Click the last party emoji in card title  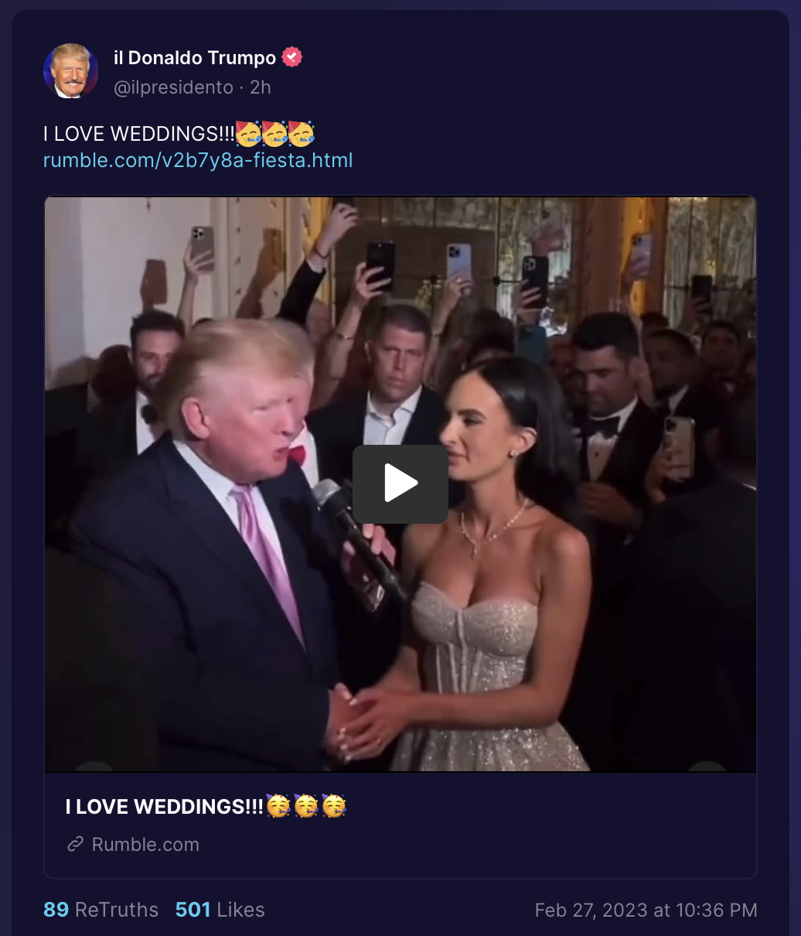pyautogui.click(x=334, y=806)
